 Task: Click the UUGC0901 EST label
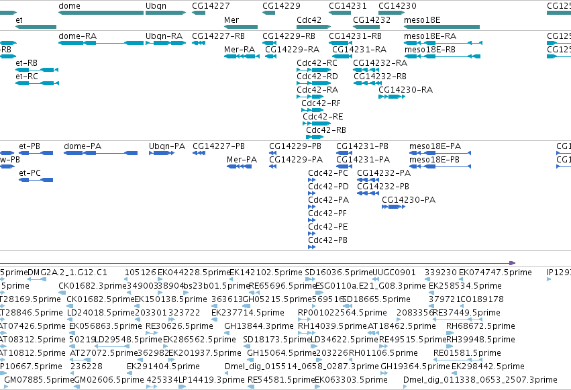pos(394,273)
